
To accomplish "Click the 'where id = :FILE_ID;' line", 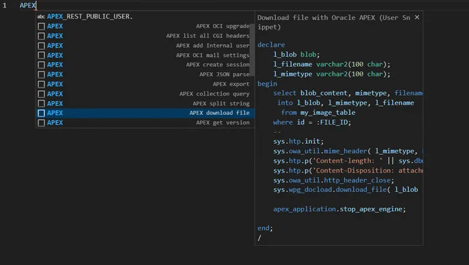I will coord(312,123).
